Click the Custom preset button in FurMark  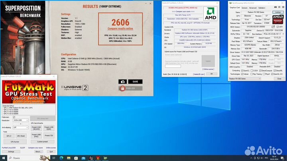click(x=43, y=142)
